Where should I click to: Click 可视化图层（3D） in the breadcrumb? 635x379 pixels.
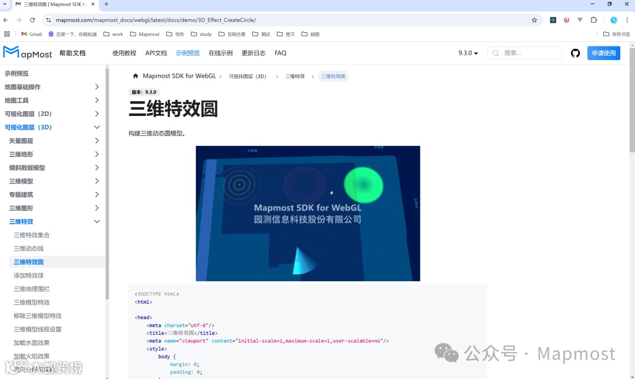(248, 76)
